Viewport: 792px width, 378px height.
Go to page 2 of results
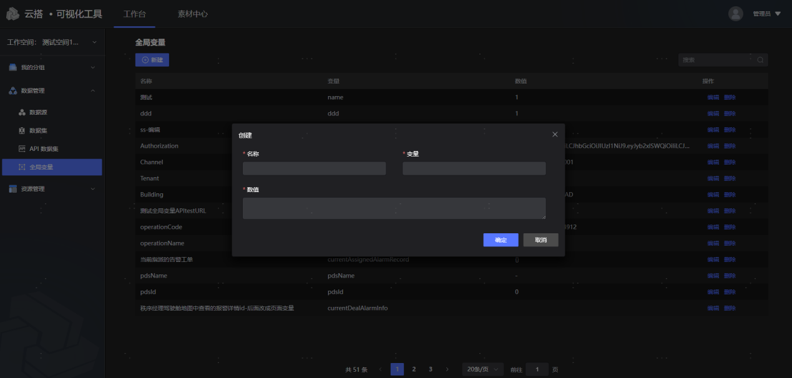(x=414, y=369)
